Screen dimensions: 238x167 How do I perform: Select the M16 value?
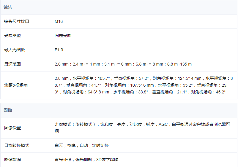59,21
